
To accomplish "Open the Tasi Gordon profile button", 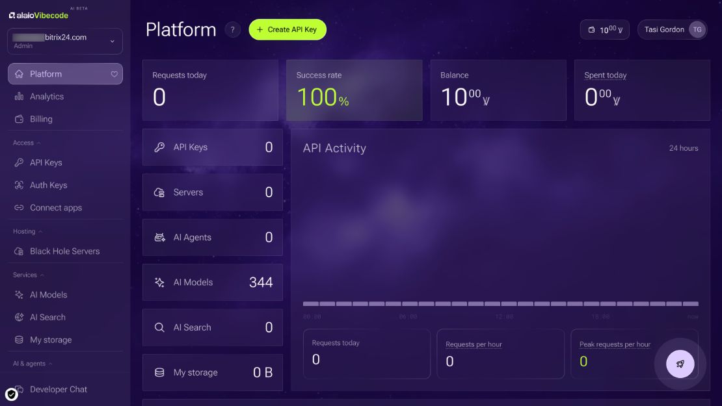I will coord(673,29).
